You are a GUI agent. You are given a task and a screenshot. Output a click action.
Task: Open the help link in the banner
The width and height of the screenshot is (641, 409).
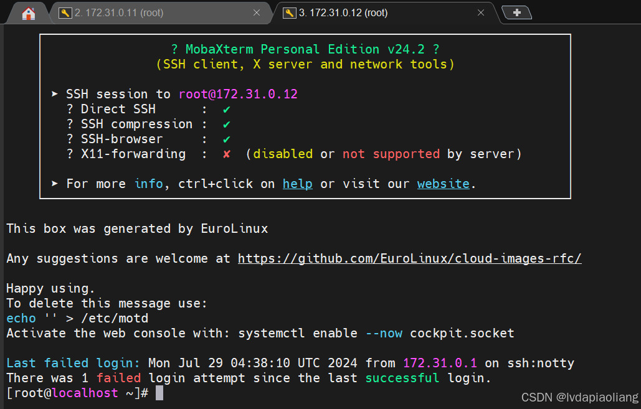pos(297,184)
